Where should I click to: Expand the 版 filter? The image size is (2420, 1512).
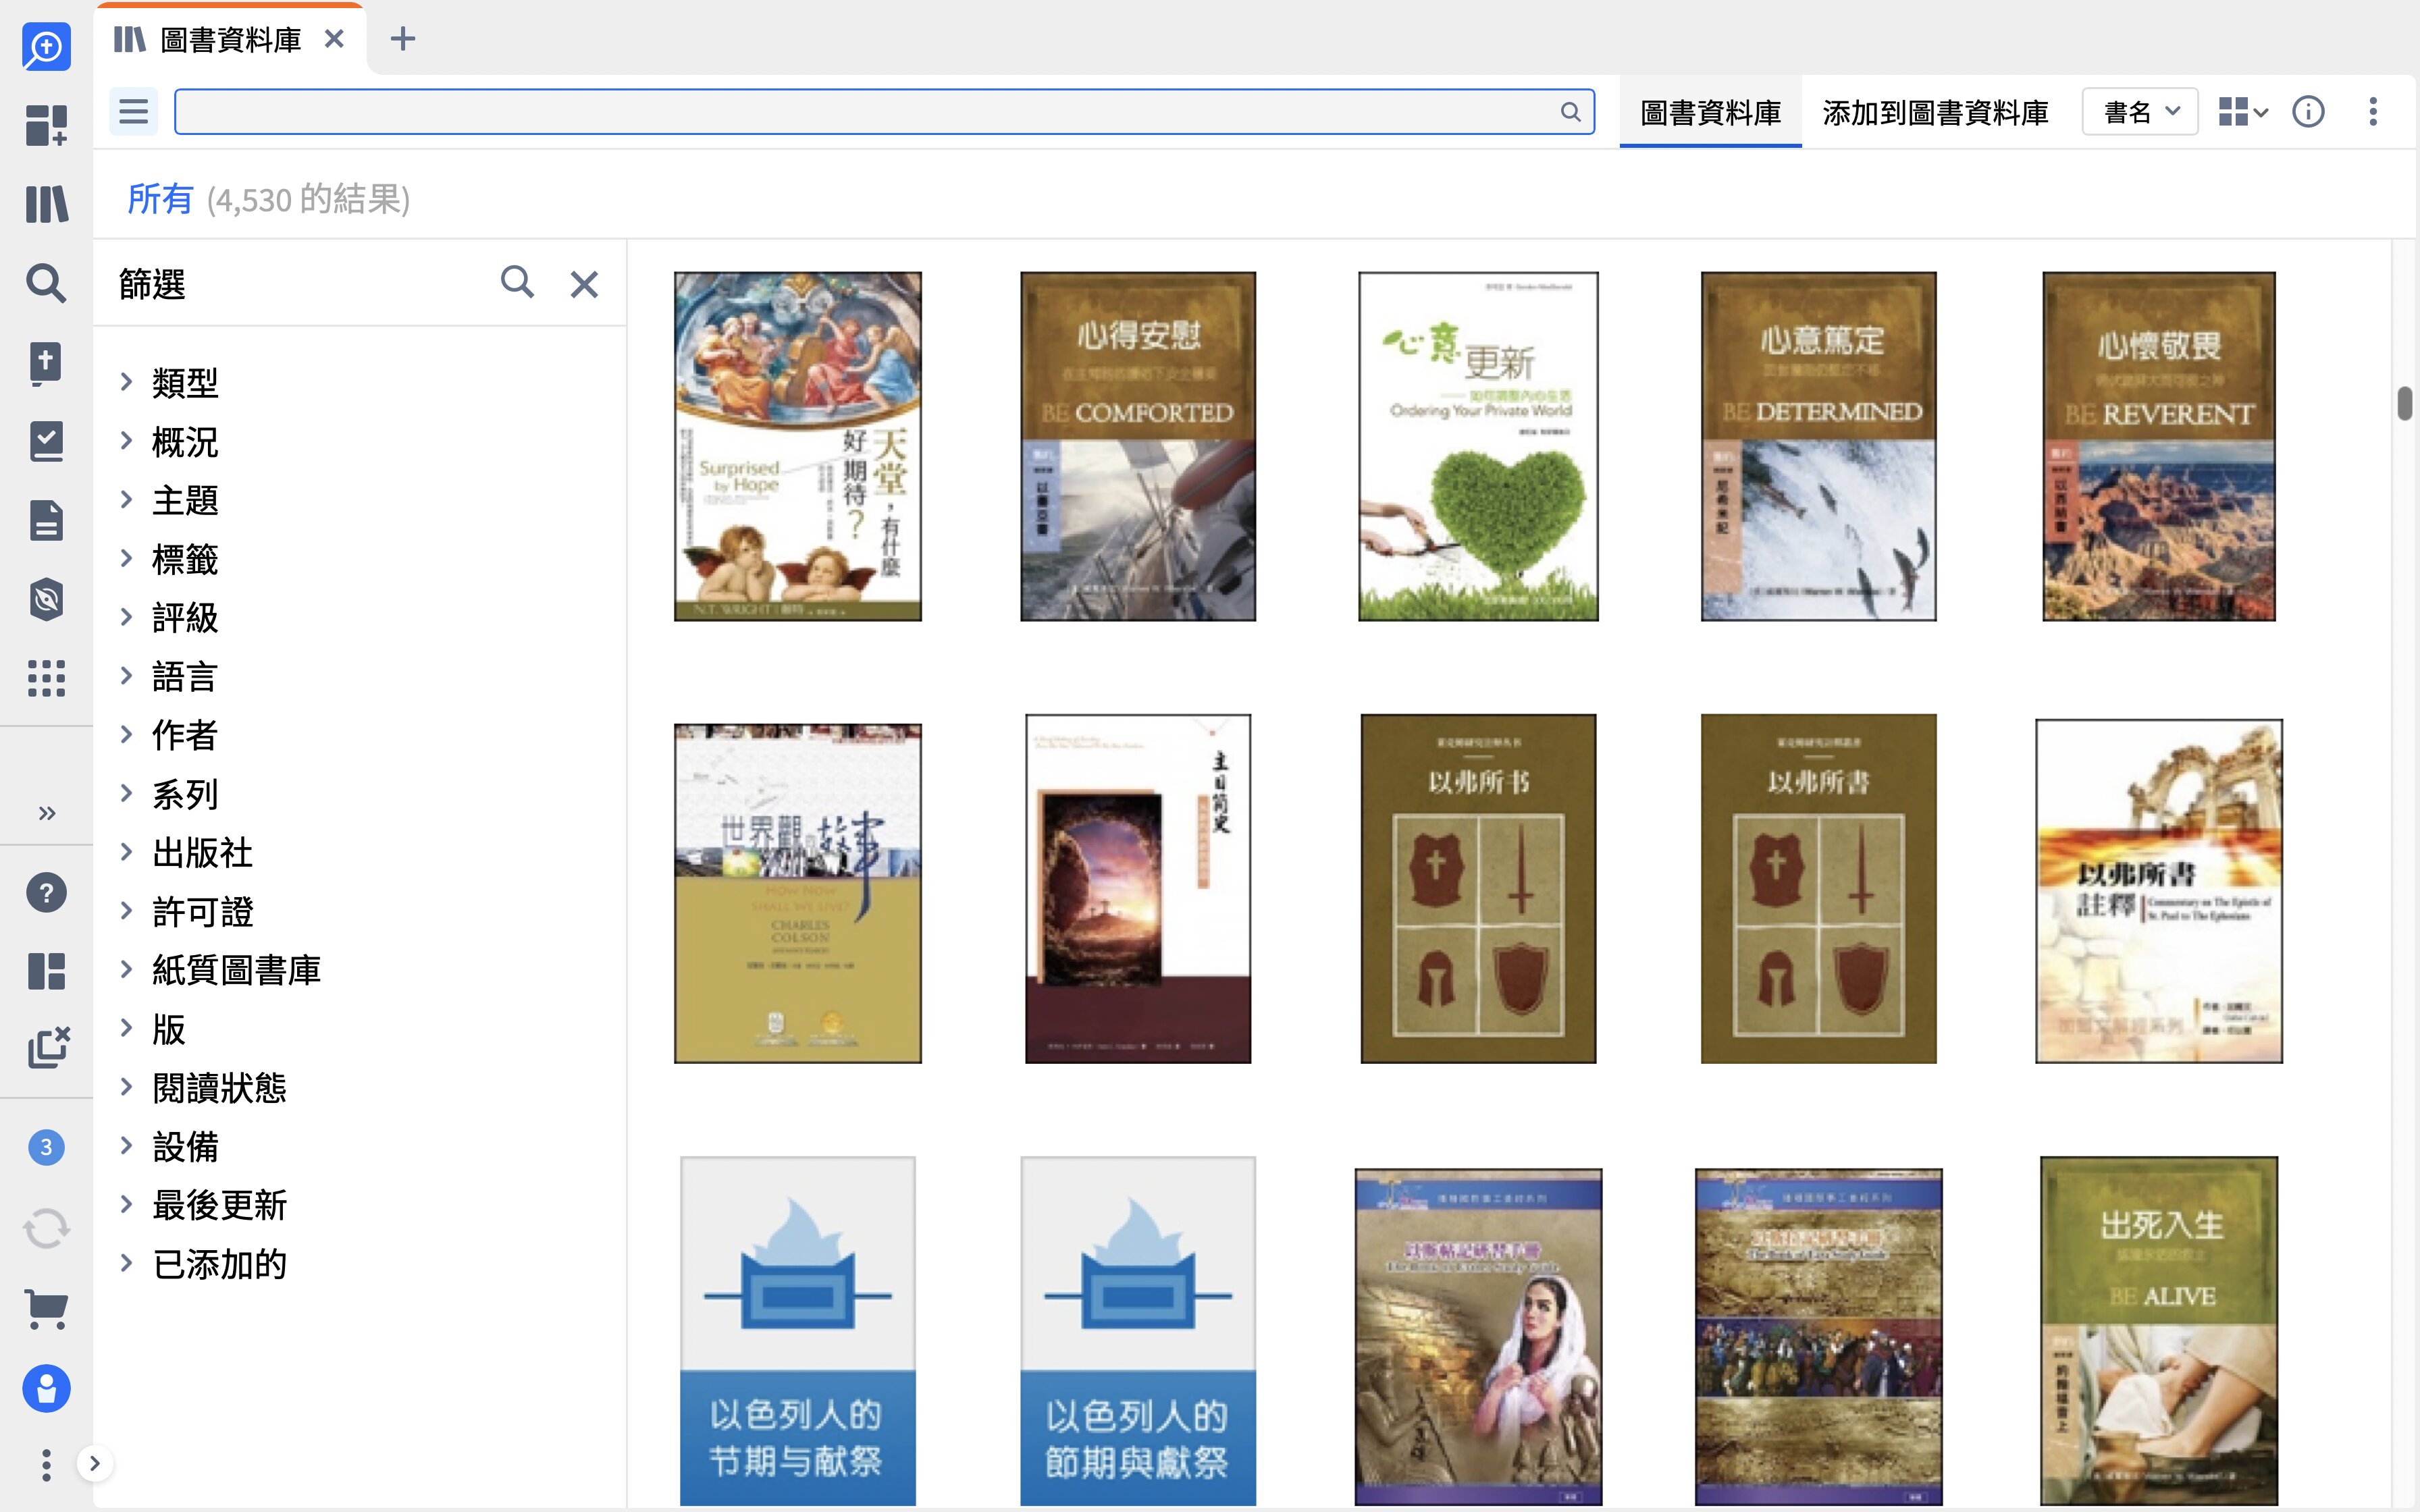(126, 1027)
